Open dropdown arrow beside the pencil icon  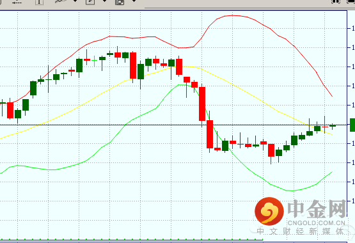tap(105, 1)
